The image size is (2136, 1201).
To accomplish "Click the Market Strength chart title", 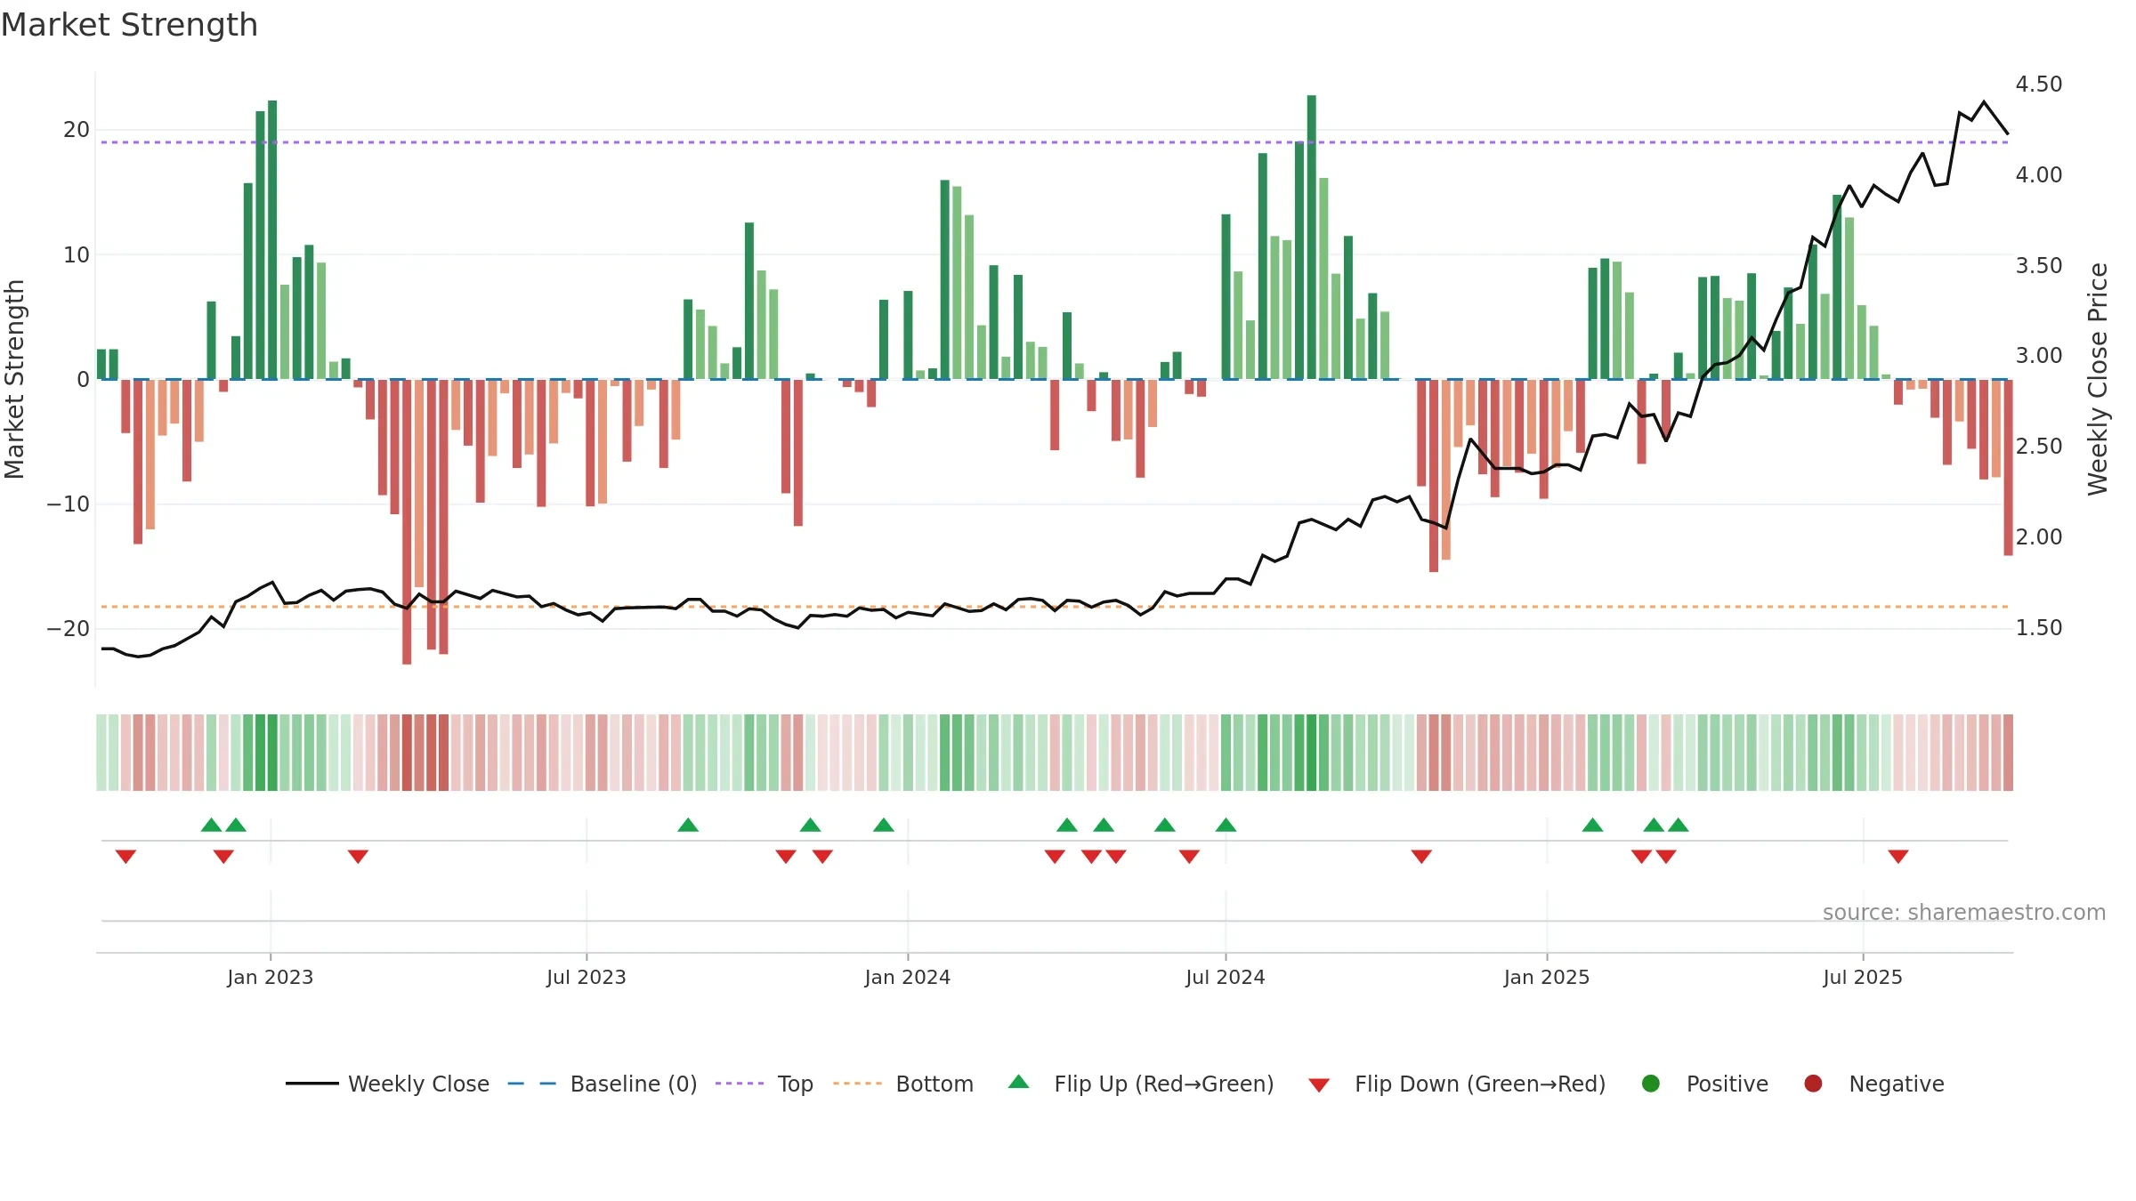I will click(x=129, y=25).
